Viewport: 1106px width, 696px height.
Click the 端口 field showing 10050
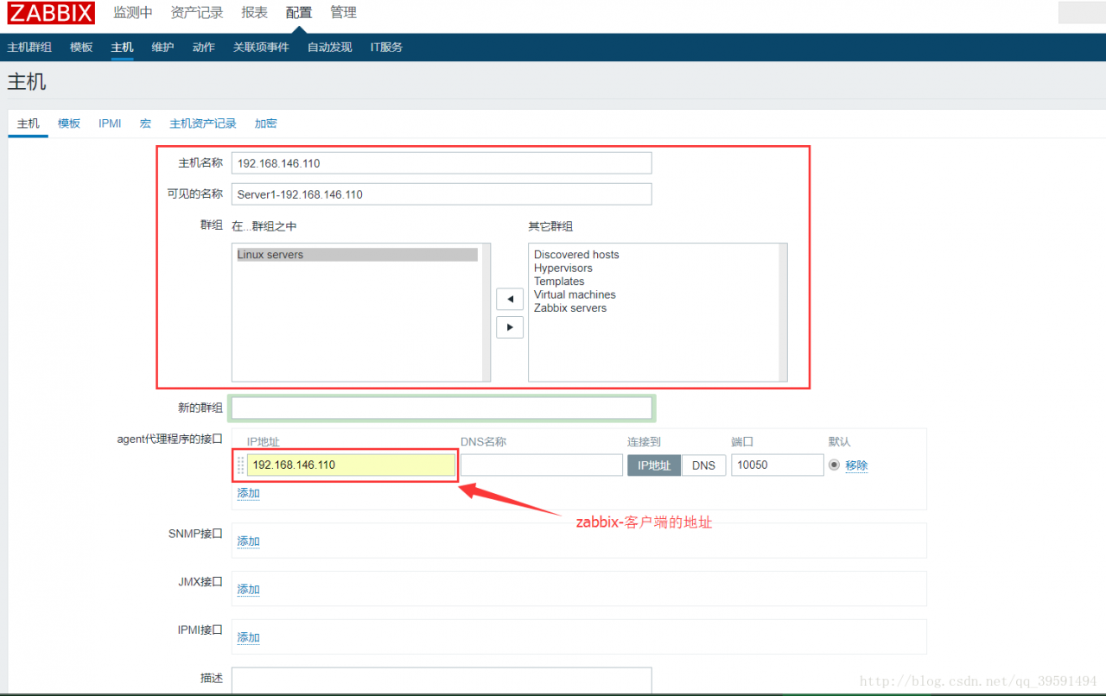coord(777,465)
